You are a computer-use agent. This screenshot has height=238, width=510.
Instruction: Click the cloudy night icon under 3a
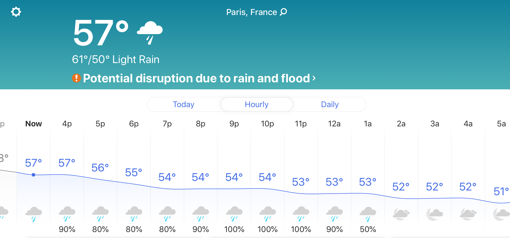(x=435, y=214)
